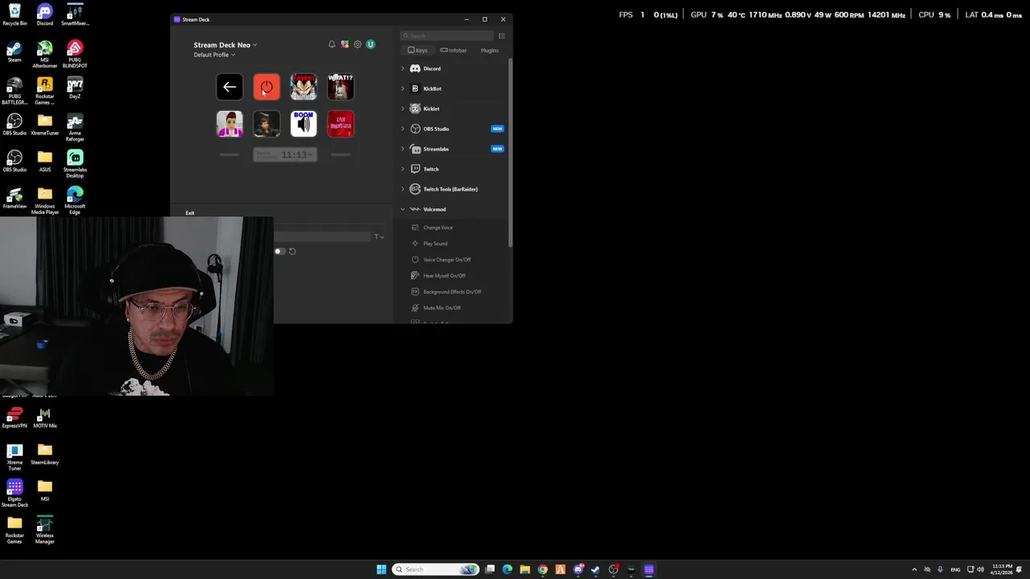The image size is (1030, 579).
Task: Select the ExpressVPN desktop shortcut
Action: (x=14, y=418)
